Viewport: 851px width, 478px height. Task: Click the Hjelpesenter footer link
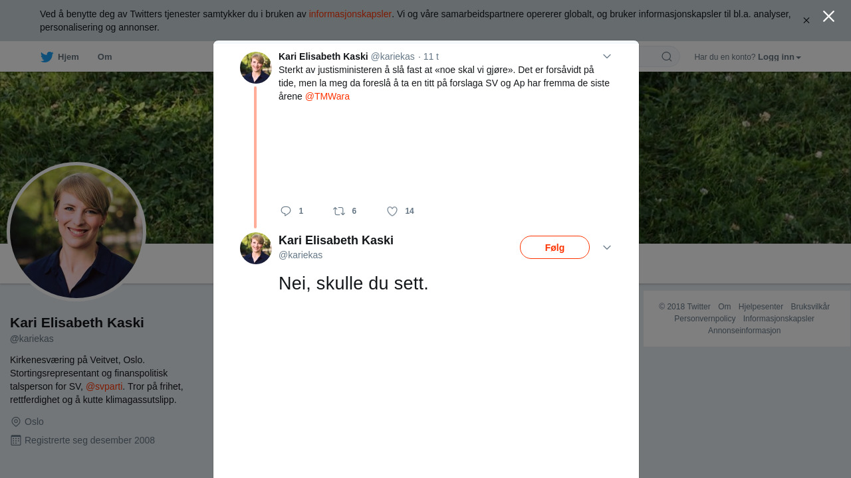point(761,307)
